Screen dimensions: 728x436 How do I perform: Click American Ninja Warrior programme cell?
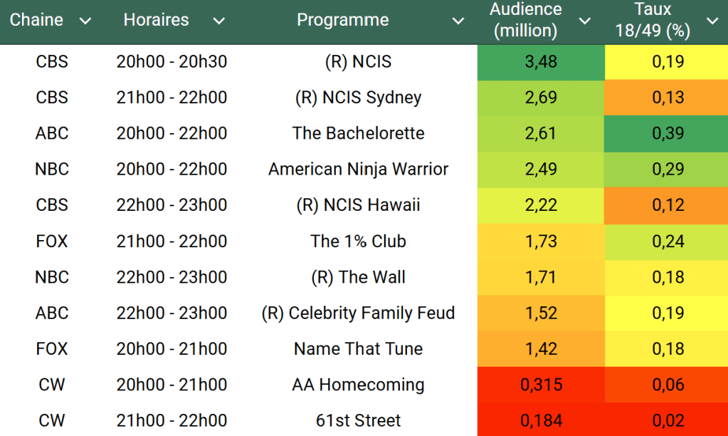[358, 170]
